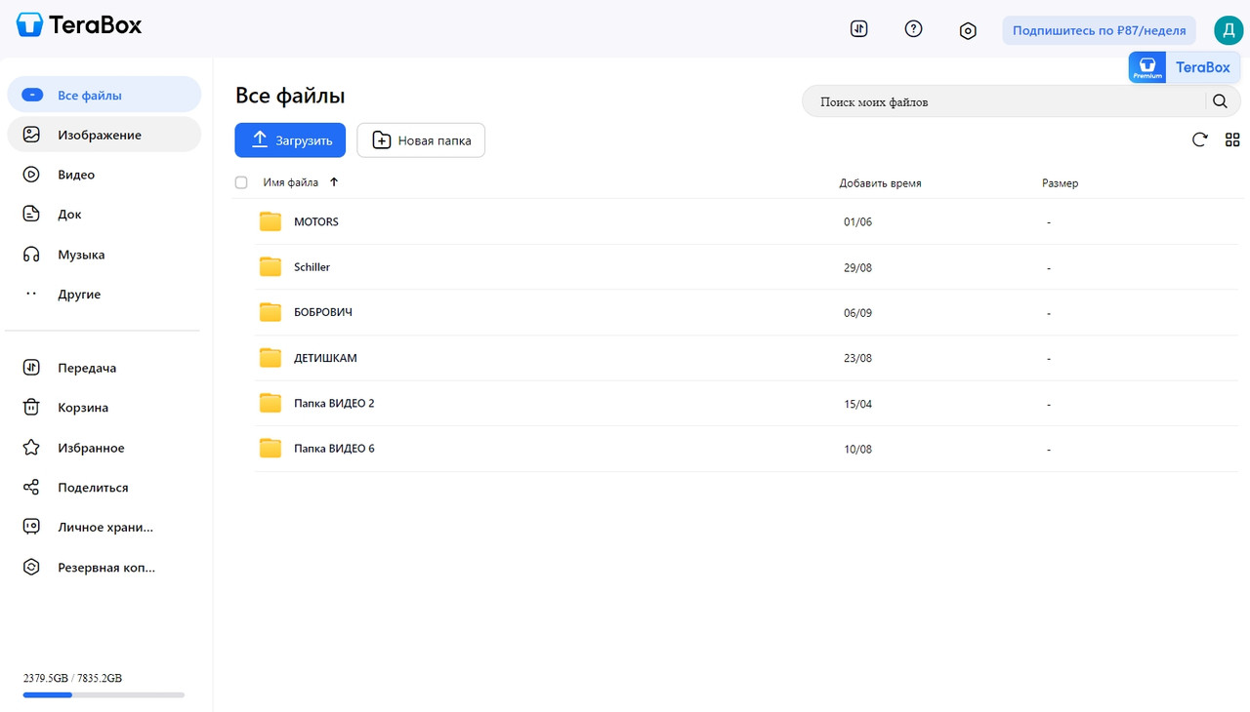The image size is (1250, 712).
Task: Click the Добавить время column header
Action: (880, 182)
